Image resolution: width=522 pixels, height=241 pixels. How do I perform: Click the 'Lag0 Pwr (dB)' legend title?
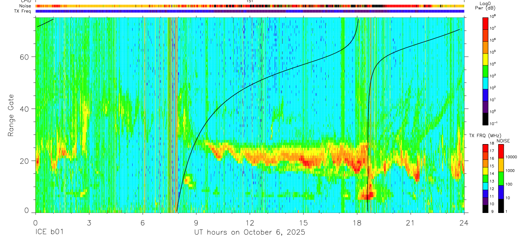click(x=485, y=6)
